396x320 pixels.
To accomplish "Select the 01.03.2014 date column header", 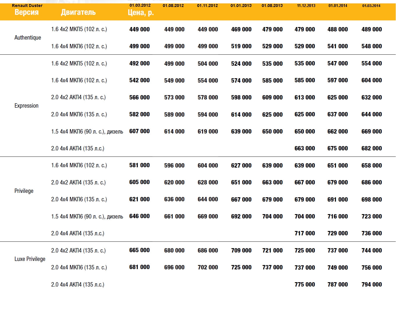I will click(371, 6).
